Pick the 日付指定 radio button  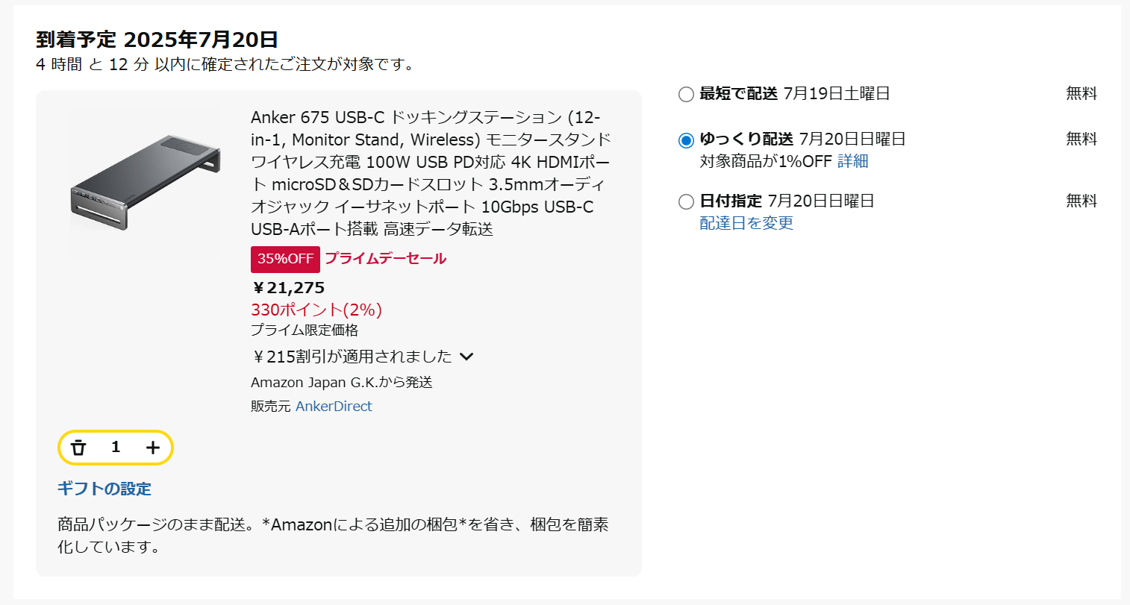686,202
